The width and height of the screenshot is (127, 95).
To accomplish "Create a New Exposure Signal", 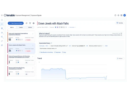I will tap(16, 23).
